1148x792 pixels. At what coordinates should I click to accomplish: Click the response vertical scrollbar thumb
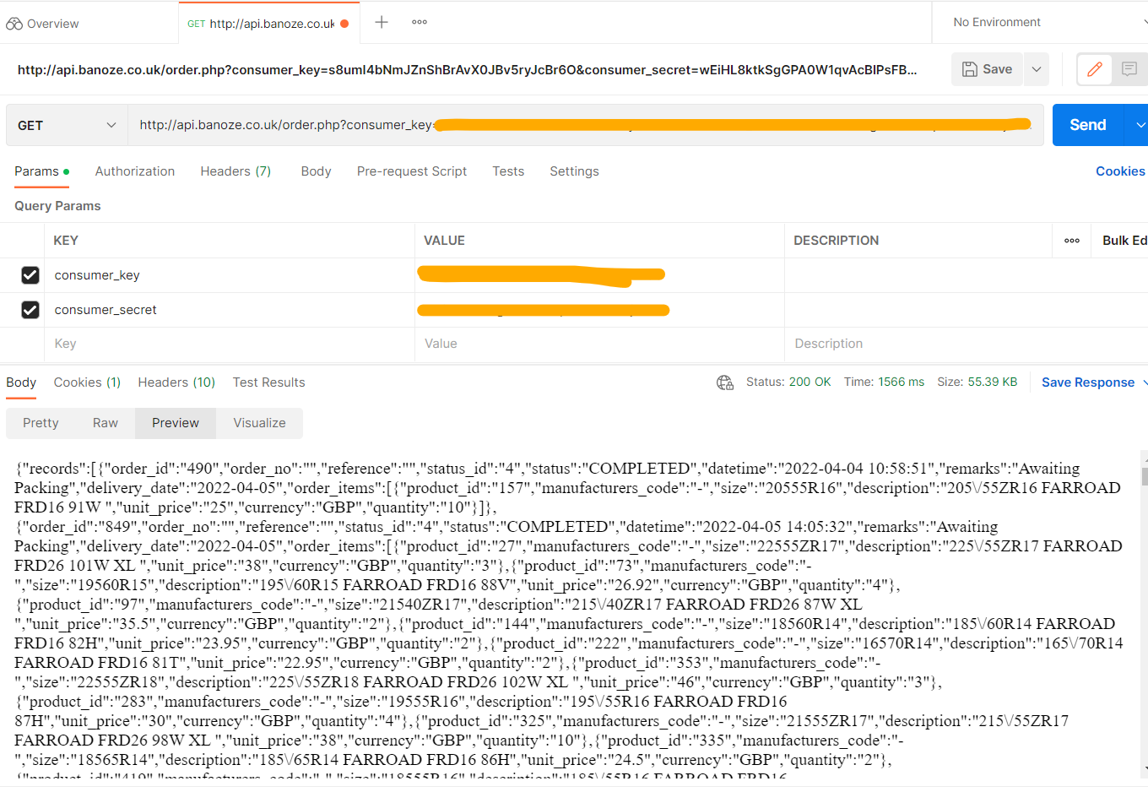pos(1145,476)
